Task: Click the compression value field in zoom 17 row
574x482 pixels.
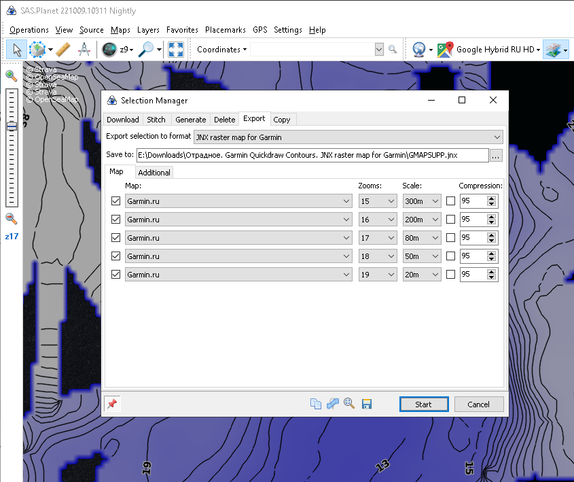Action: pos(473,238)
